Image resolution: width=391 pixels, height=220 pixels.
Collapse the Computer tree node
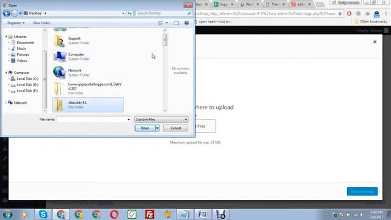coord(6,73)
